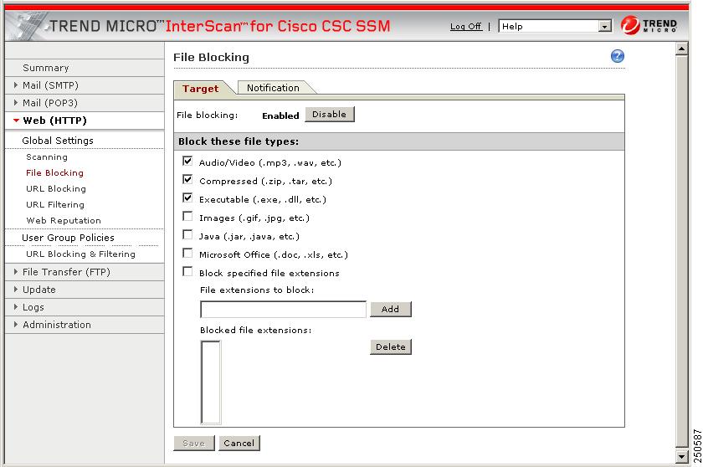The height and width of the screenshot is (467, 703).
Task: Click the Delete extension button
Action: coord(391,346)
